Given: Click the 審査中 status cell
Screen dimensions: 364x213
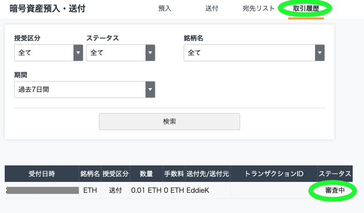Looking at the screenshot, I should click(335, 190).
